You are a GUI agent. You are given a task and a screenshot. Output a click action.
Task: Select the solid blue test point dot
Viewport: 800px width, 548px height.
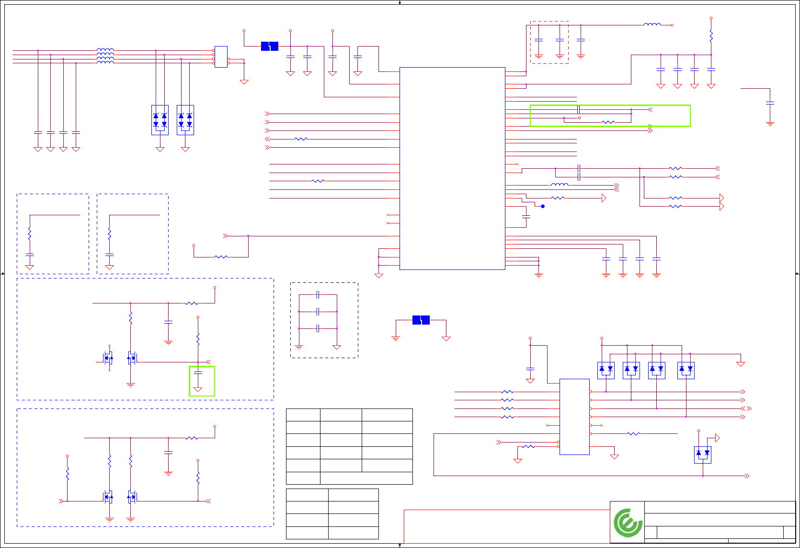pyautogui.click(x=543, y=206)
